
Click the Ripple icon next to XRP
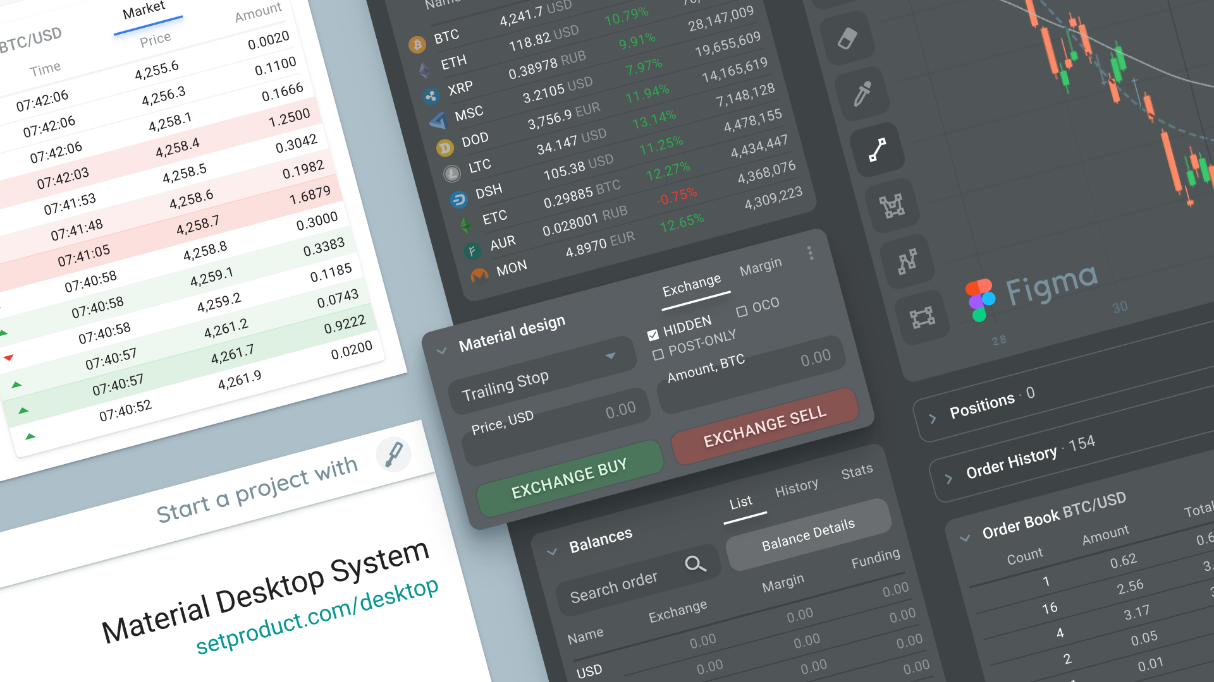click(432, 96)
